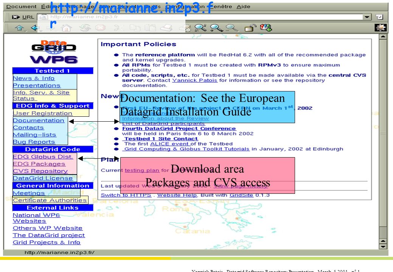Click the Important Policies heading
393x272 pixels.
click(138, 44)
